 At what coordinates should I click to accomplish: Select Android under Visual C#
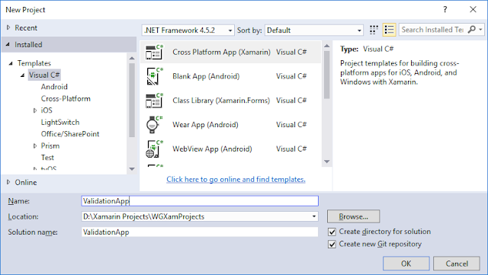54,87
